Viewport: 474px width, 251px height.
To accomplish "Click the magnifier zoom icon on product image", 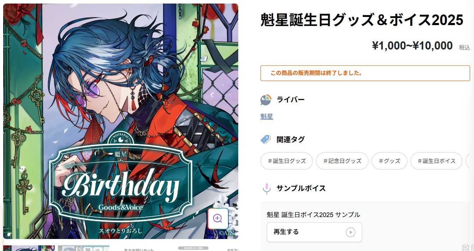I will (218, 218).
